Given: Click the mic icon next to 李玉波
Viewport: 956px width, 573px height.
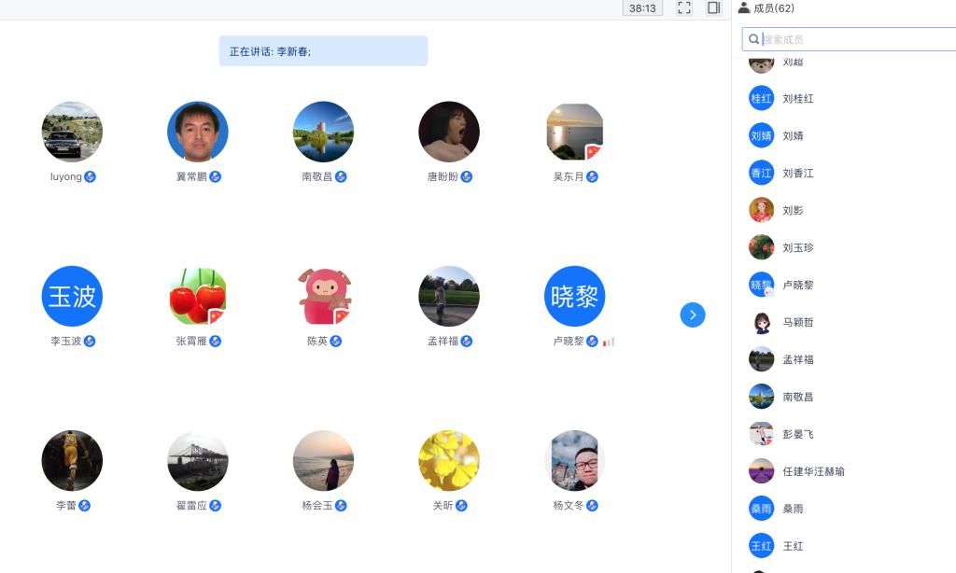Looking at the screenshot, I should coord(91,342).
